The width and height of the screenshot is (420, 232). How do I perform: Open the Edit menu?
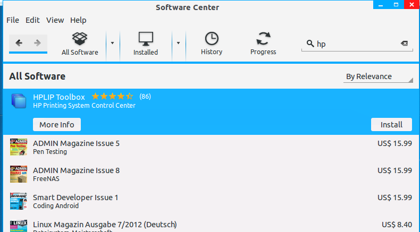32,20
